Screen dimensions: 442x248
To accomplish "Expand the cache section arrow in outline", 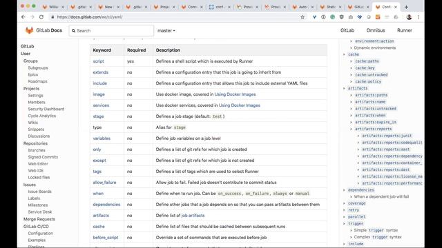I will [344, 54].
